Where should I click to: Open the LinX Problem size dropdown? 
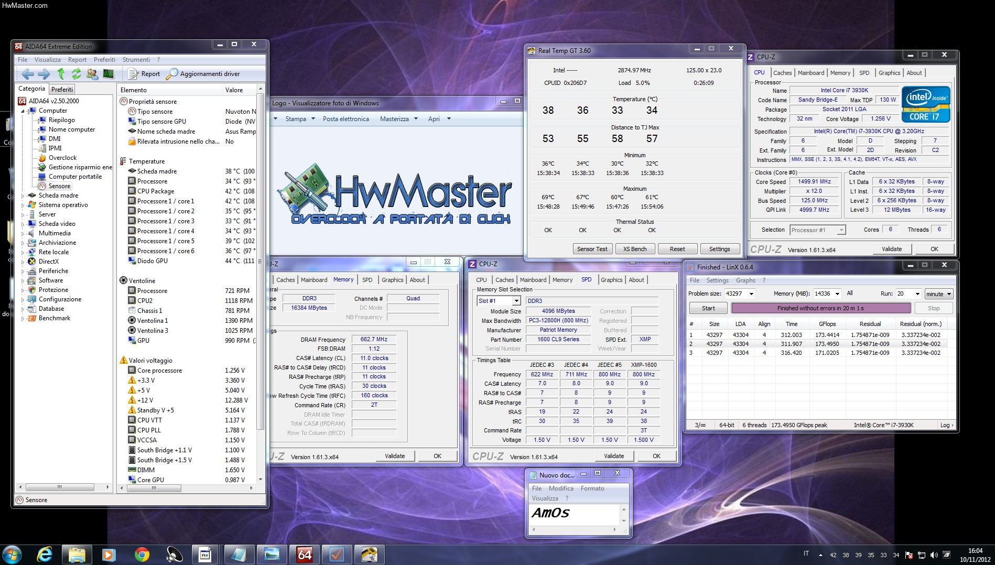[x=751, y=294]
